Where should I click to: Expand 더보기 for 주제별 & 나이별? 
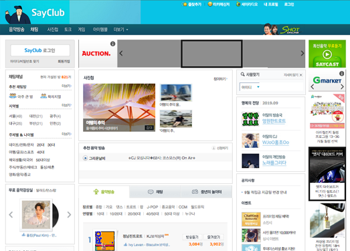coord(66,134)
